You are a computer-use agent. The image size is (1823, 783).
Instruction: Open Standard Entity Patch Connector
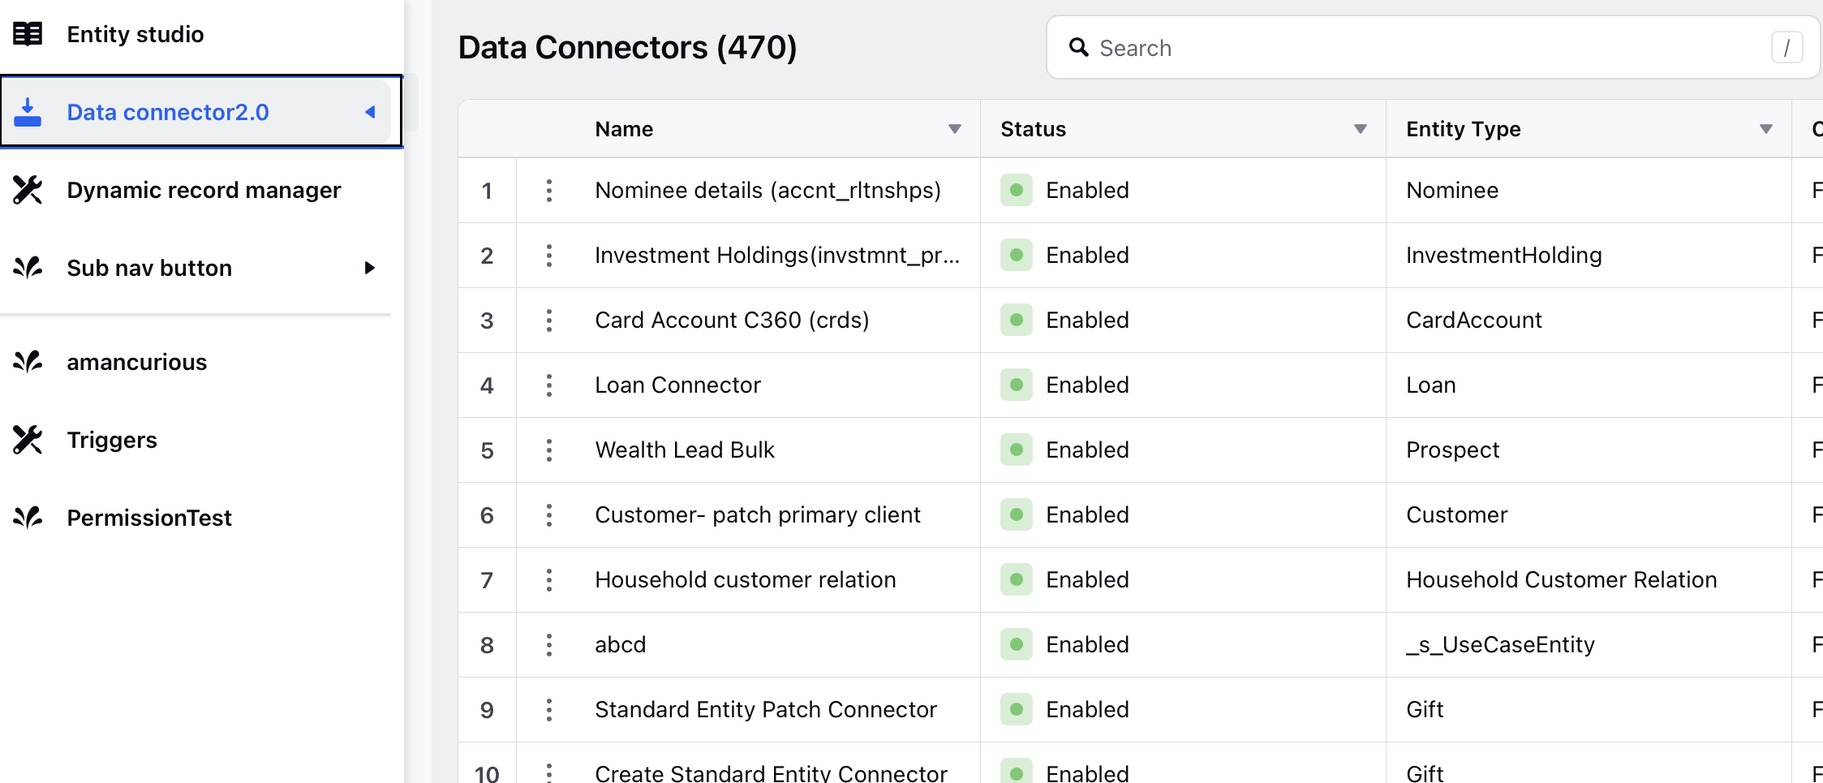766,709
